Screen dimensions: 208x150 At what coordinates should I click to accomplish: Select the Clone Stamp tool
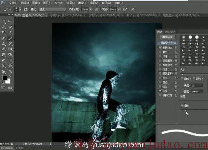3,43
